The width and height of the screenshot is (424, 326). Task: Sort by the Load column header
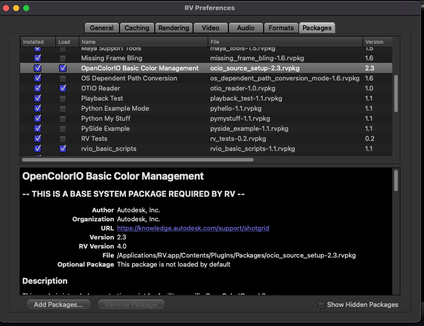click(67, 42)
